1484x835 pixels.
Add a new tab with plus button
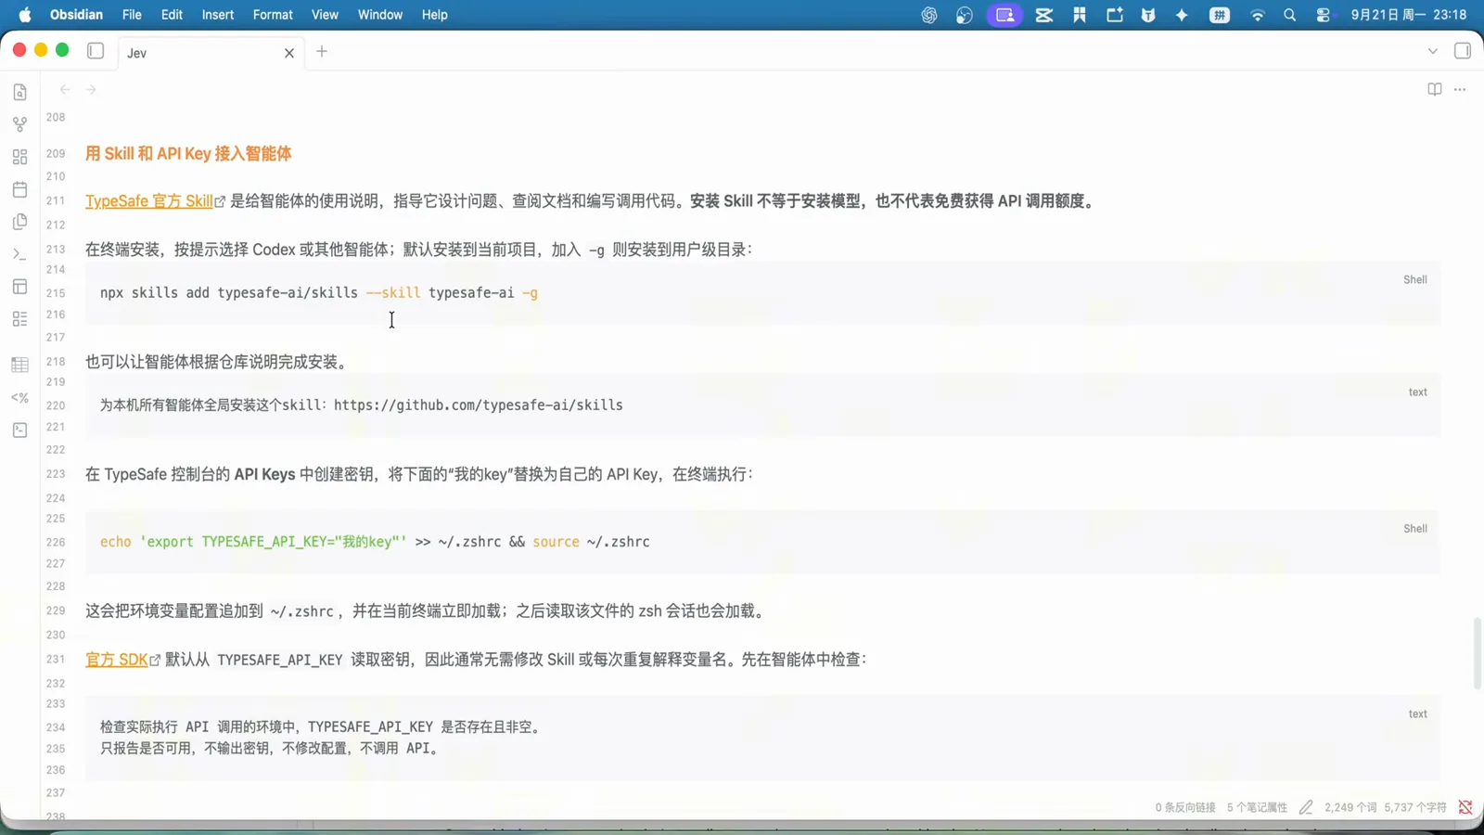[x=322, y=51]
